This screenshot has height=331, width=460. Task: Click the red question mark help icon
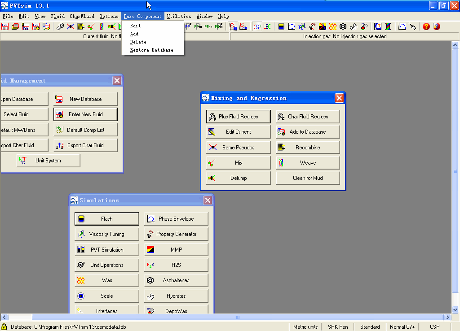pos(426,26)
